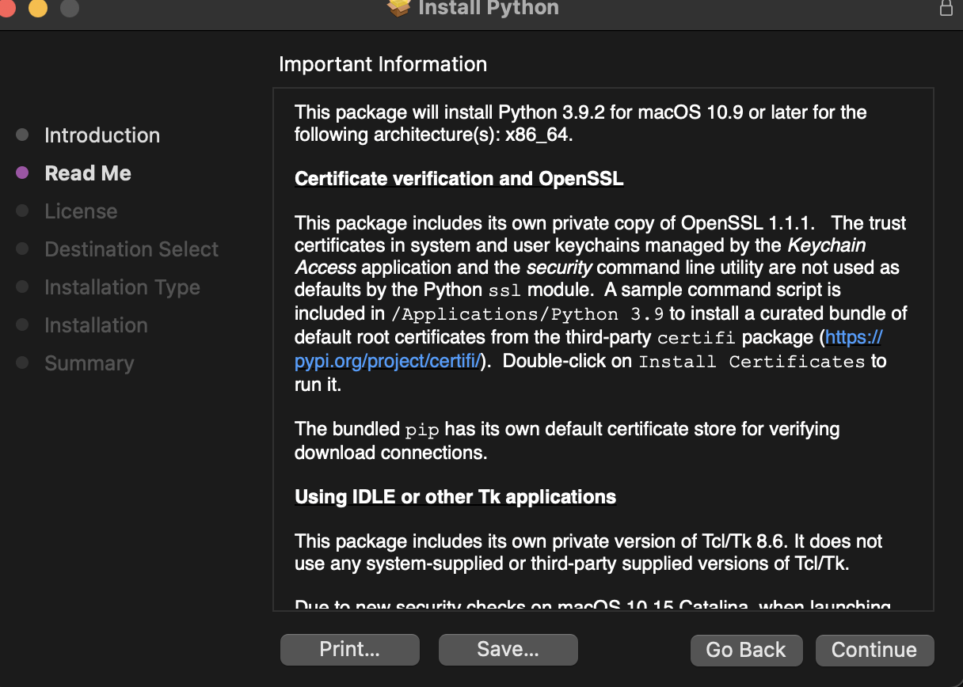Minimize the installer with the yellow button
Image resolution: width=963 pixels, height=687 pixels.
pos(38,9)
